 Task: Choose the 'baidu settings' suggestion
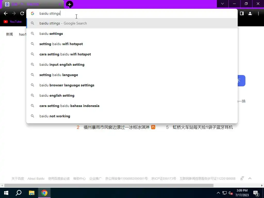coord(132,34)
